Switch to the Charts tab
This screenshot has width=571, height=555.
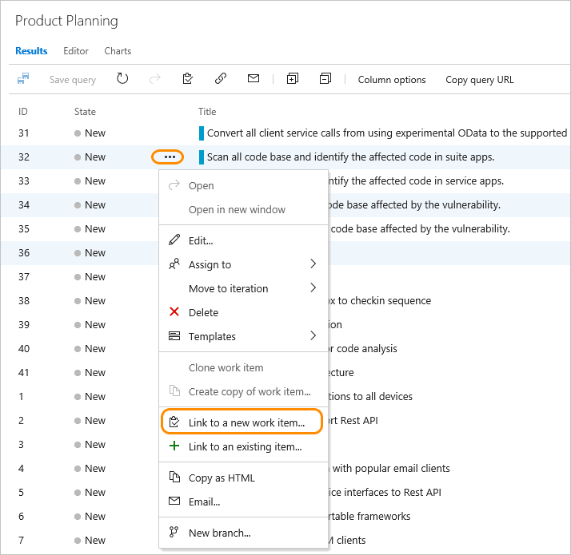coord(118,51)
